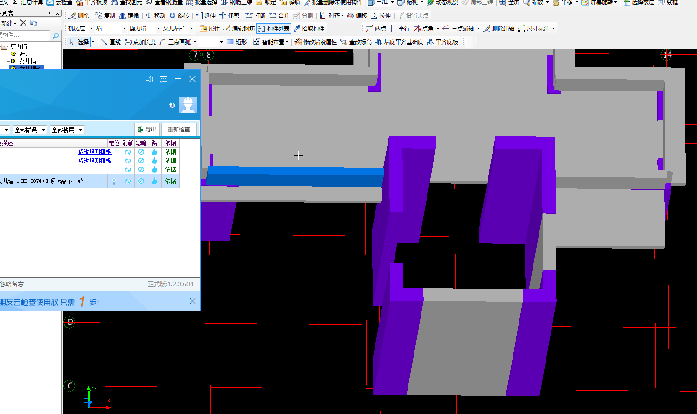Select the 删除 (delete) tool
Viewport: 697px width, 414px height.
[79, 15]
